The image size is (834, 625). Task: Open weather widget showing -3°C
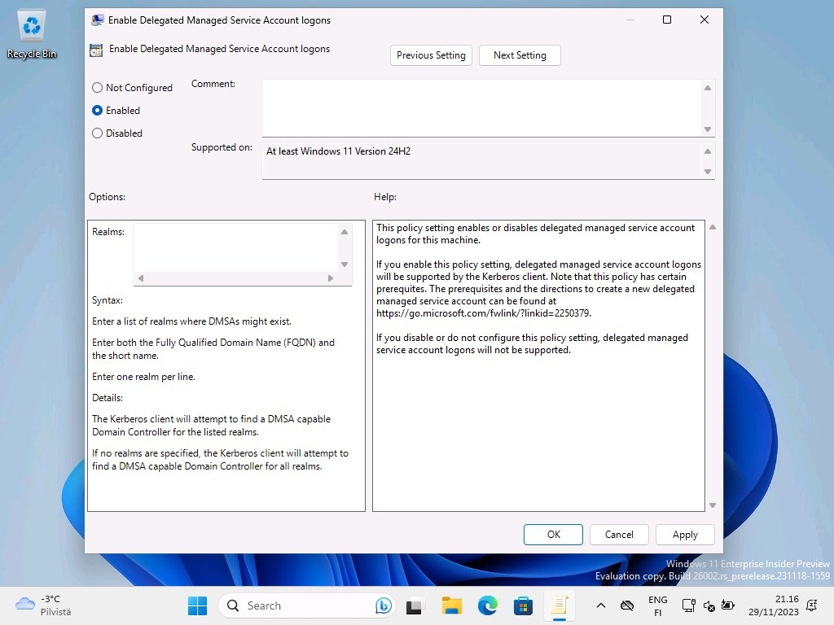44,605
